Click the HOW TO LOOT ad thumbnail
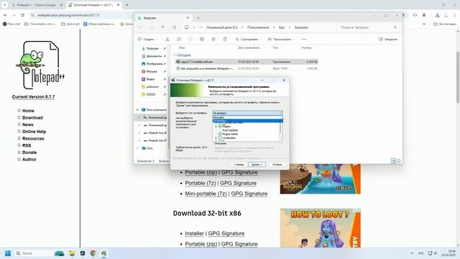 321,228
